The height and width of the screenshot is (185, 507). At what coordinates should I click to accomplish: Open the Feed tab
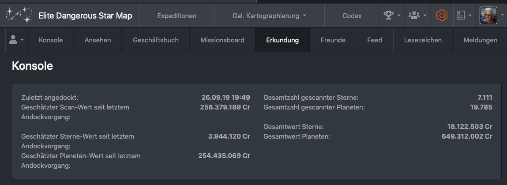click(375, 40)
